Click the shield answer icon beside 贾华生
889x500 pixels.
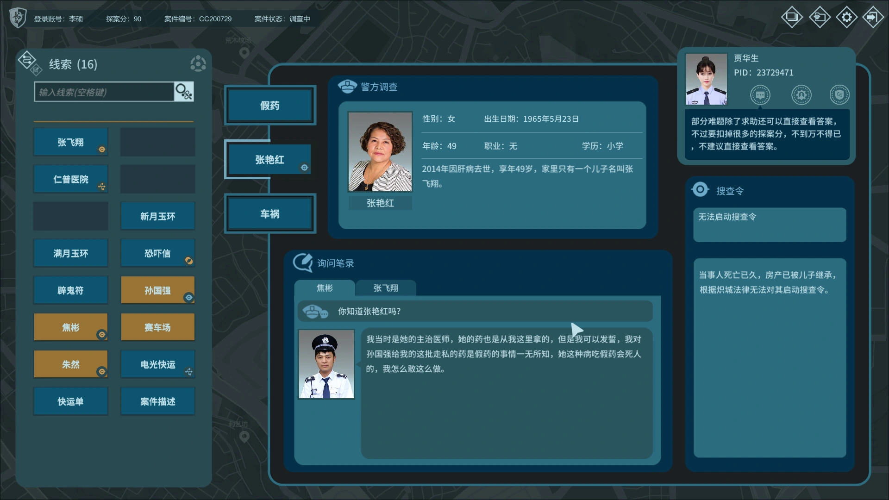[x=840, y=94]
